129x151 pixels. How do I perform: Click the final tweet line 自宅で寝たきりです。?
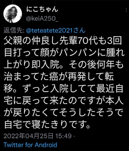[x=47, y=124]
